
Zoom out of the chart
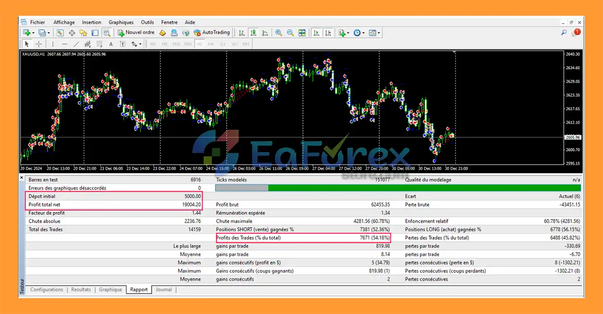[290, 33]
